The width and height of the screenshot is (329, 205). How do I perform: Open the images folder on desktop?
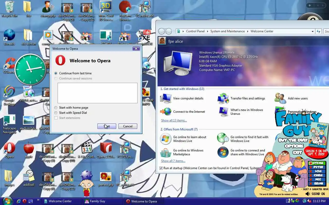(10, 178)
